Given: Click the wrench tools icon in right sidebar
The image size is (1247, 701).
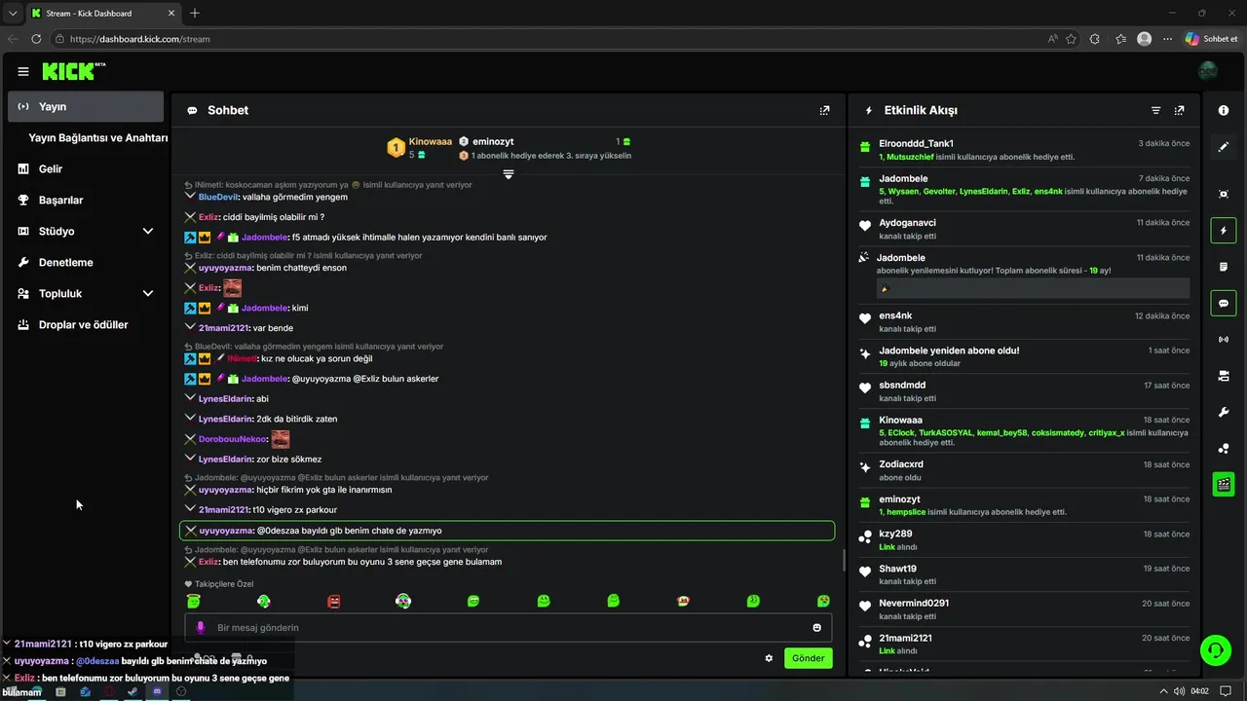Looking at the screenshot, I should click(x=1224, y=412).
